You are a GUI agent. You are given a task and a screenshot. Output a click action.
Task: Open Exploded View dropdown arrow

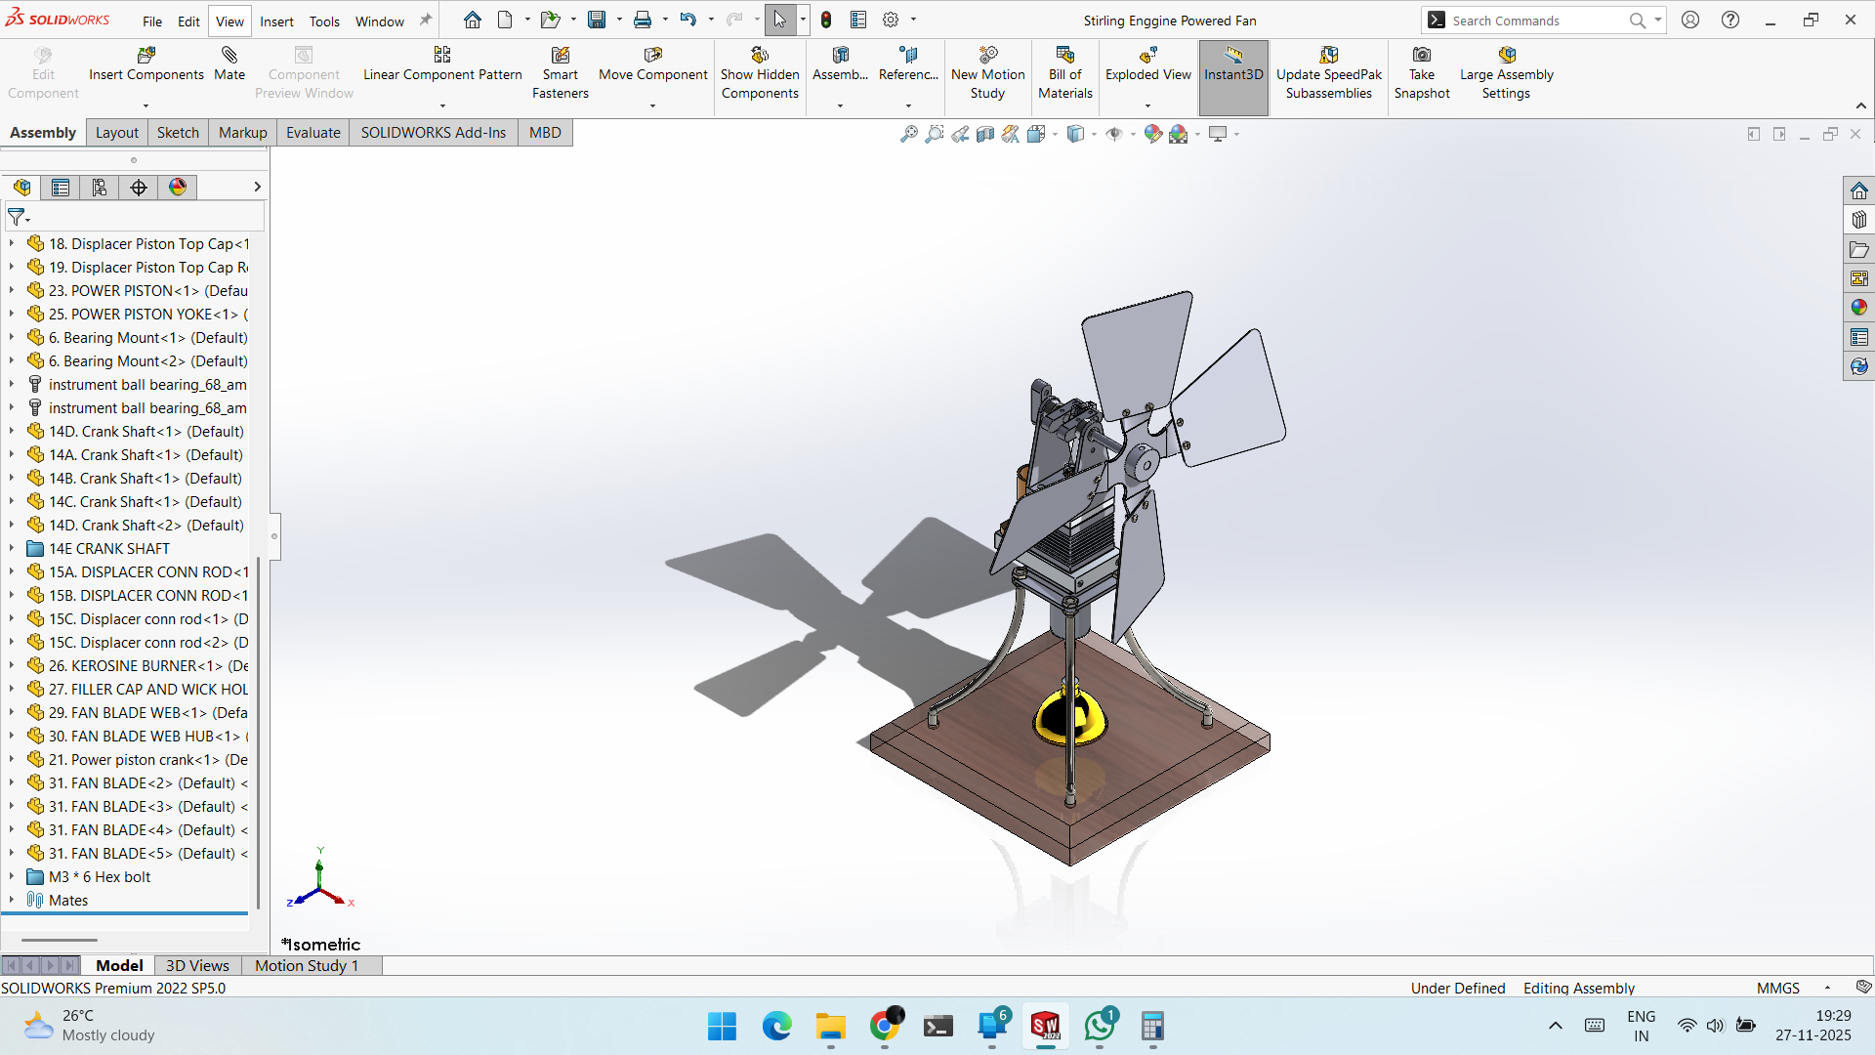tap(1147, 105)
